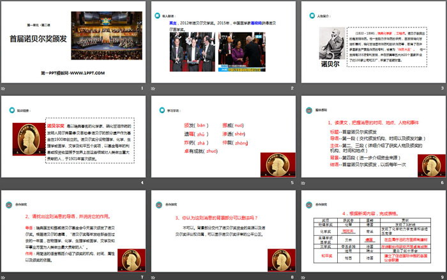447x280 pixels.
Task: Click the animation star icon under slide 6
Action: click(x=303, y=183)
